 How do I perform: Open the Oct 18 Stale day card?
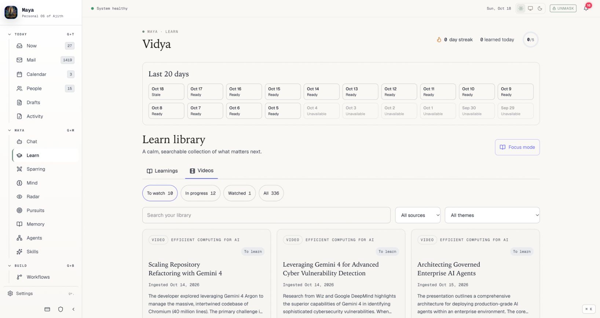click(166, 92)
